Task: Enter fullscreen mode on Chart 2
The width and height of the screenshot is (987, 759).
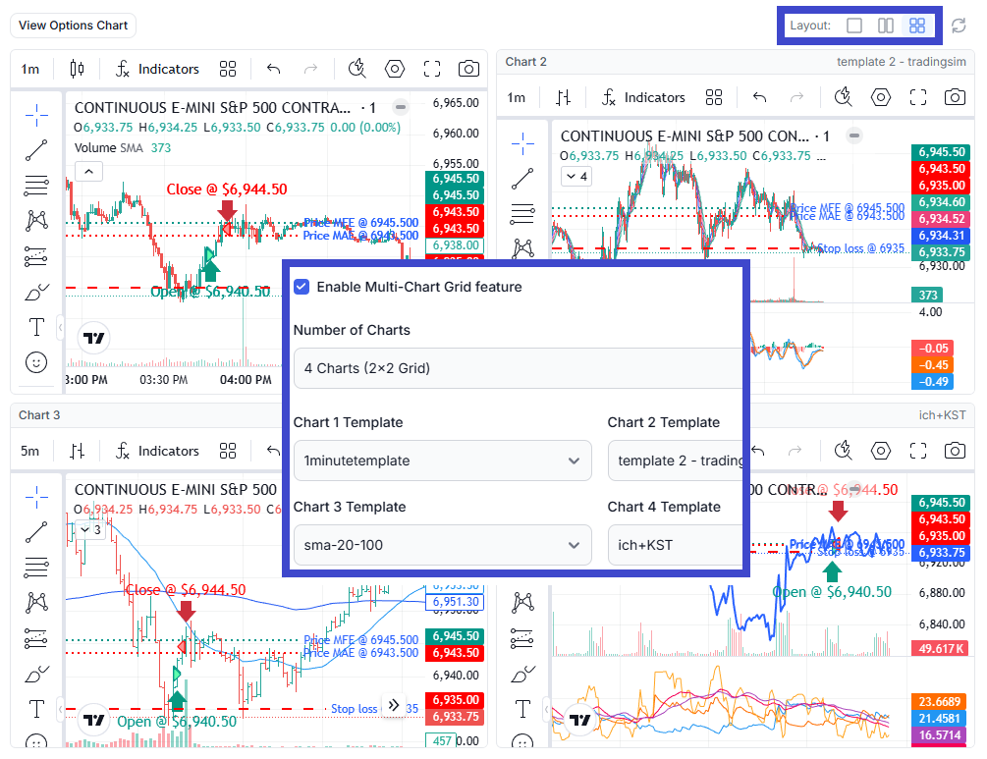Action: click(x=918, y=97)
